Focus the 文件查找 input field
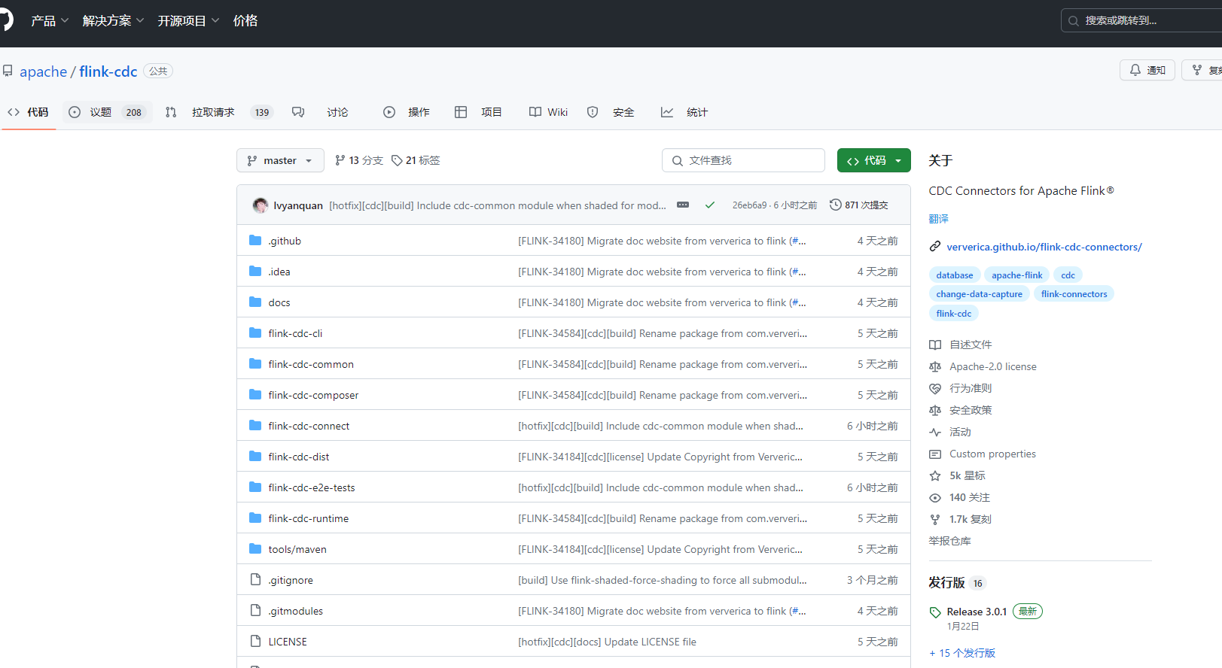Image resolution: width=1222 pixels, height=668 pixels. click(x=743, y=160)
